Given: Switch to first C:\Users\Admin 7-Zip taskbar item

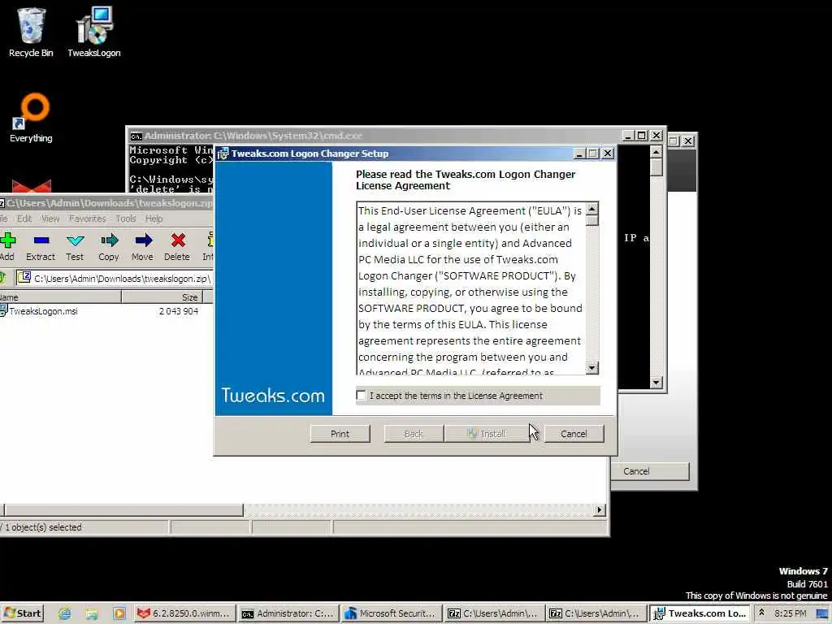Looking at the screenshot, I should point(495,613).
